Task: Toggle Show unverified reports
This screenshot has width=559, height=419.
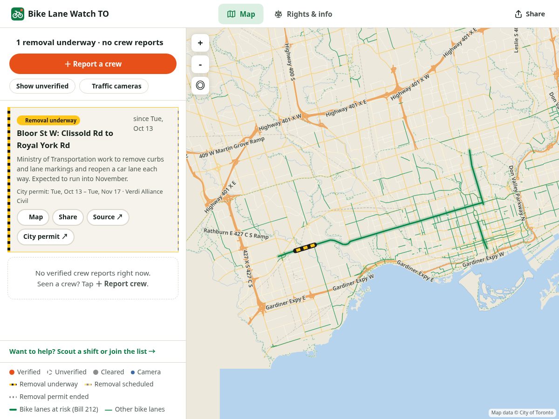Action: pos(42,86)
